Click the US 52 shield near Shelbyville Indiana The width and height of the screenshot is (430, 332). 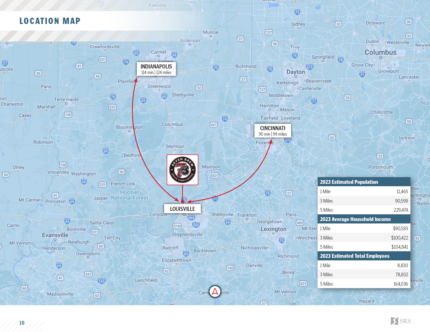point(199,88)
